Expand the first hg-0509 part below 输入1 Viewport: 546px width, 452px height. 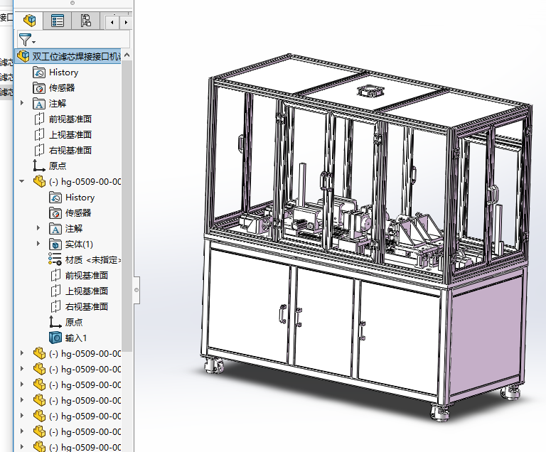pos(22,353)
